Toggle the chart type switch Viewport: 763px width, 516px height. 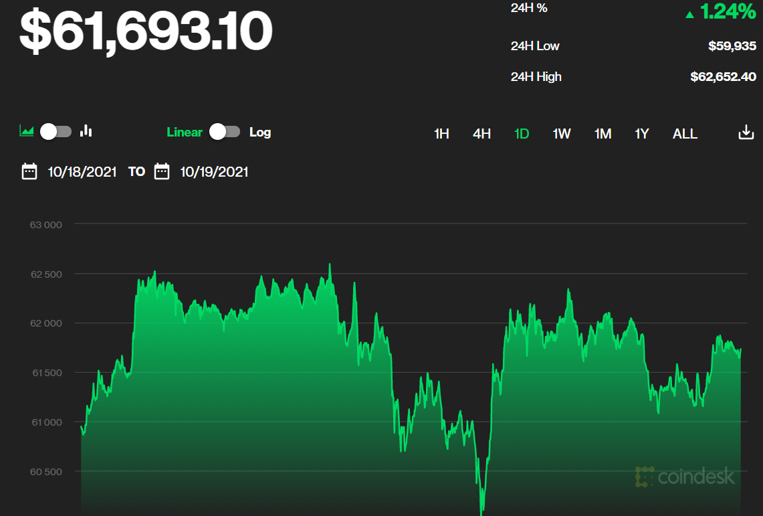point(56,131)
